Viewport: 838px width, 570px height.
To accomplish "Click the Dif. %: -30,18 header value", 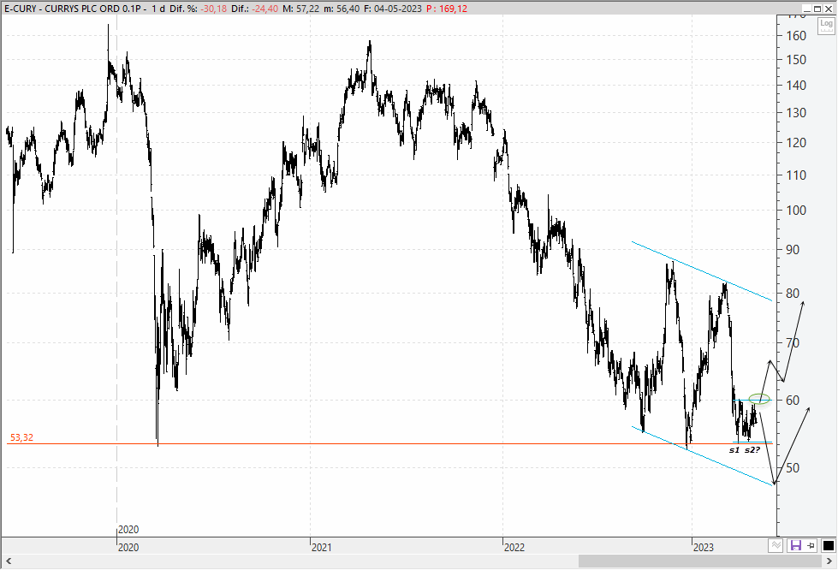I will coord(199,9).
